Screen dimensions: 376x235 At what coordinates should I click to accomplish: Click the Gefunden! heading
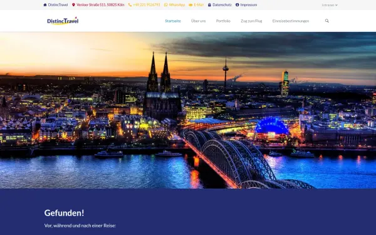pos(65,213)
